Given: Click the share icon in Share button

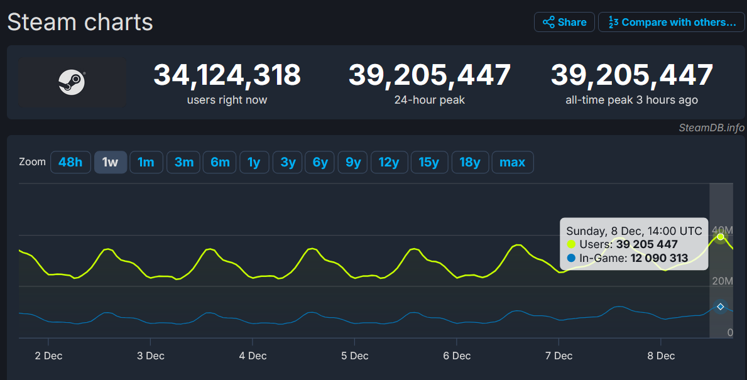Looking at the screenshot, I should click(x=548, y=23).
